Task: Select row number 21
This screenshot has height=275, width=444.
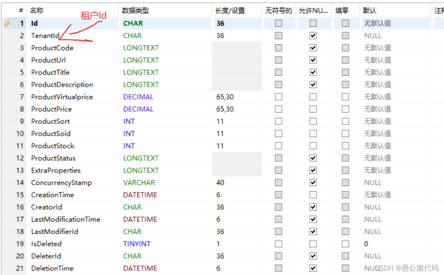Action: pyautogui.click(x=20, y=268)
